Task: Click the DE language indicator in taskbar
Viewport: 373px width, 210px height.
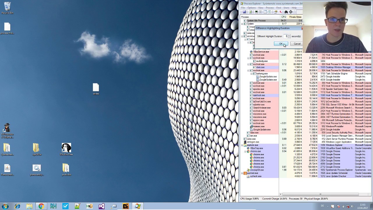Action: pyautogui.click(x=322, y=206)
